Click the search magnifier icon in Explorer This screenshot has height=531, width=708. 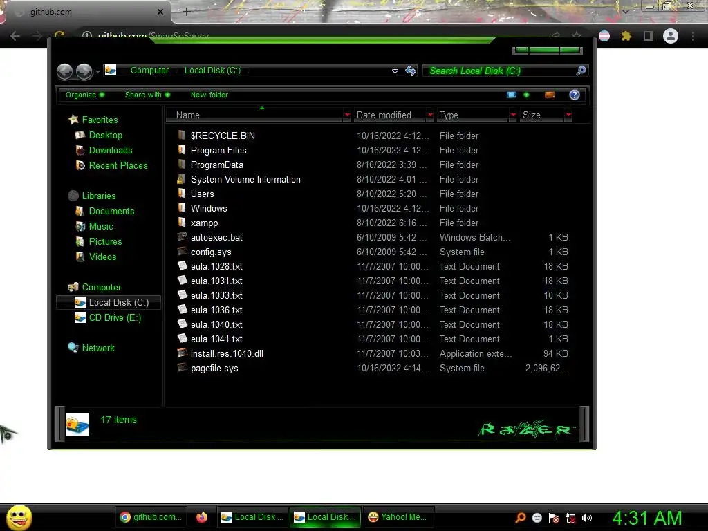click(x=581, y=71)
